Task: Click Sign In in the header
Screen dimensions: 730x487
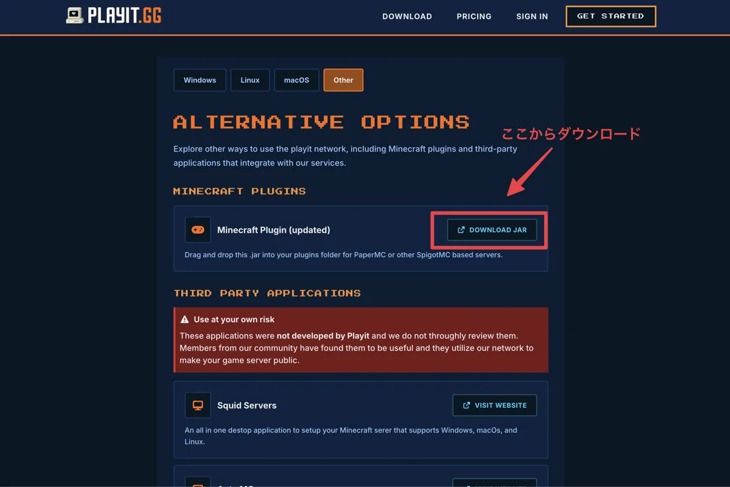Action: 532,16
